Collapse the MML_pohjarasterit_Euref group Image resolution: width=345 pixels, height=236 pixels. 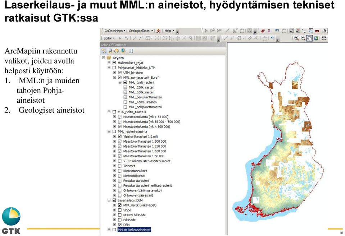pos(114,77)
